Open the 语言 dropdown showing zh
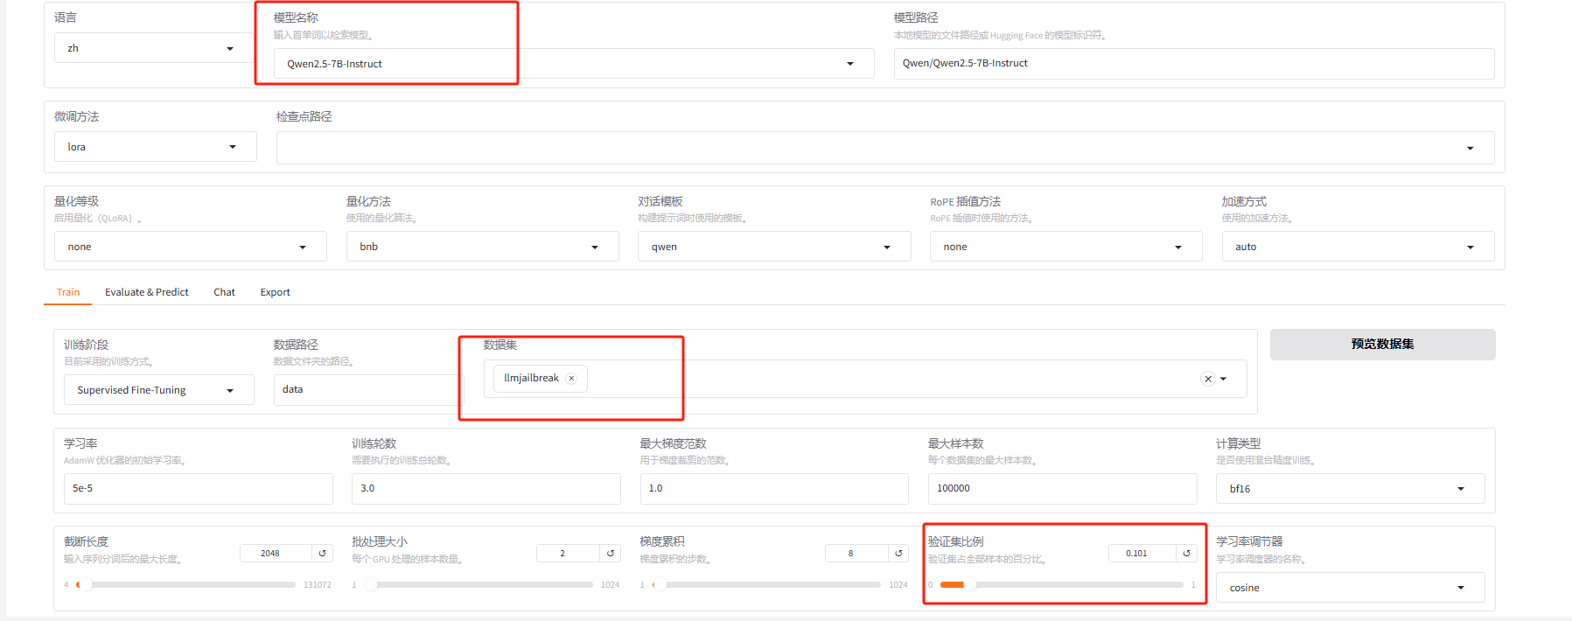 pos(150,48)
